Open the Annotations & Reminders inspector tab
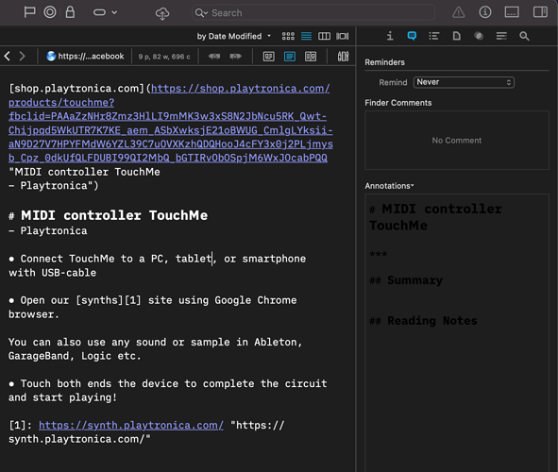This screenshot has width=558, height=472. (x=412, y=36)
